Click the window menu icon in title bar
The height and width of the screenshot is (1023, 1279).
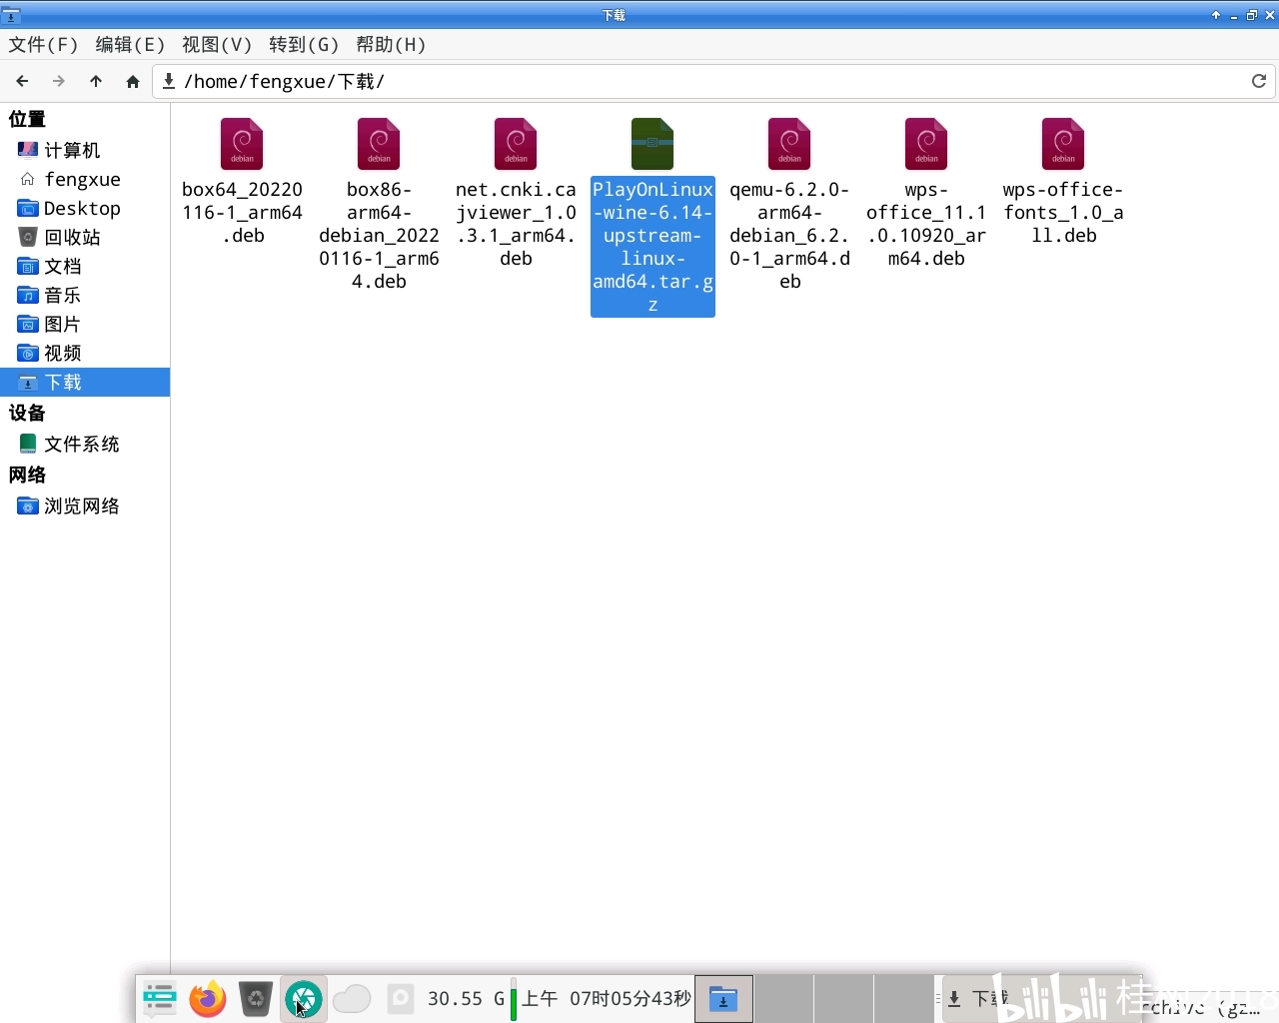(11, 15)
